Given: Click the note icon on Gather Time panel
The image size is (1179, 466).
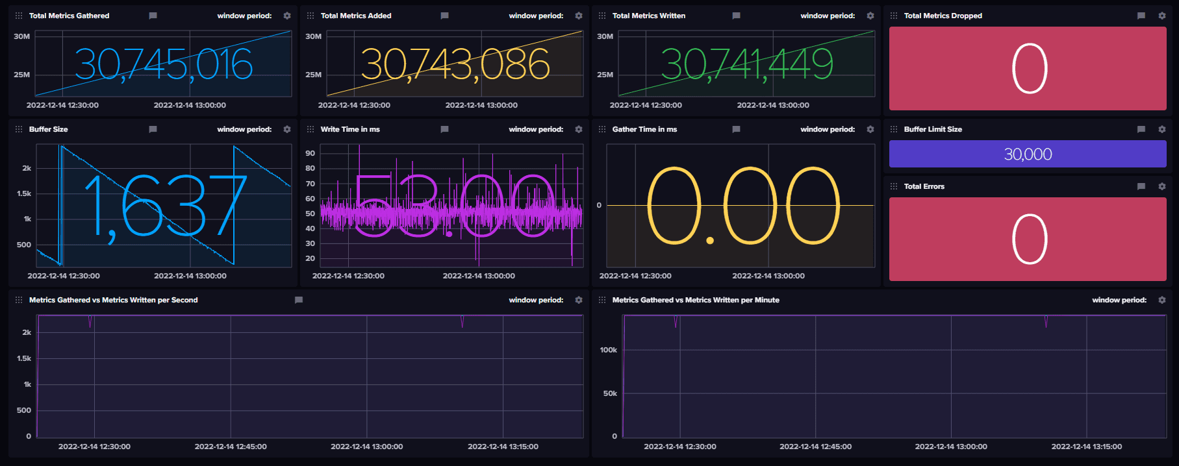Looking at the screenshot, I should 736,129.
